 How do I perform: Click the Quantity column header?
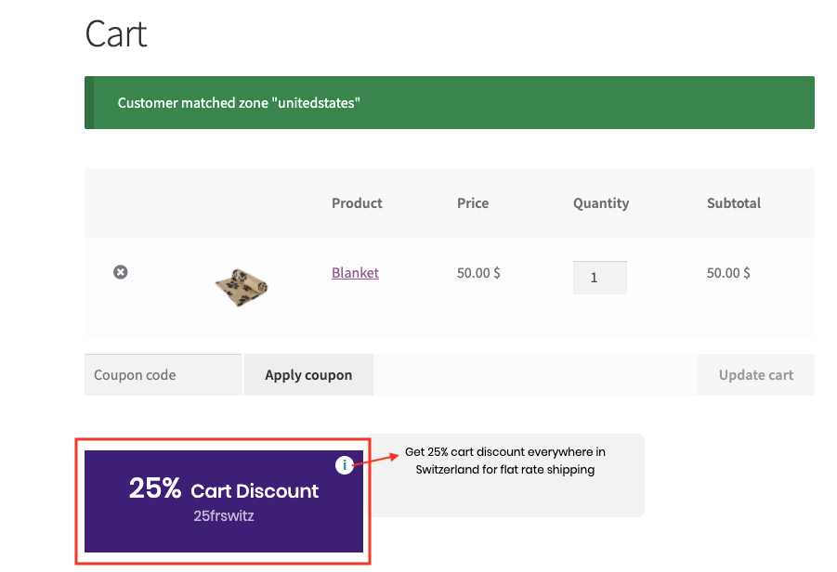coord(601,203)
